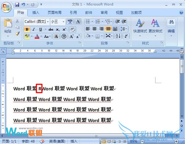Click the 89% zoom level

(134, 141)
